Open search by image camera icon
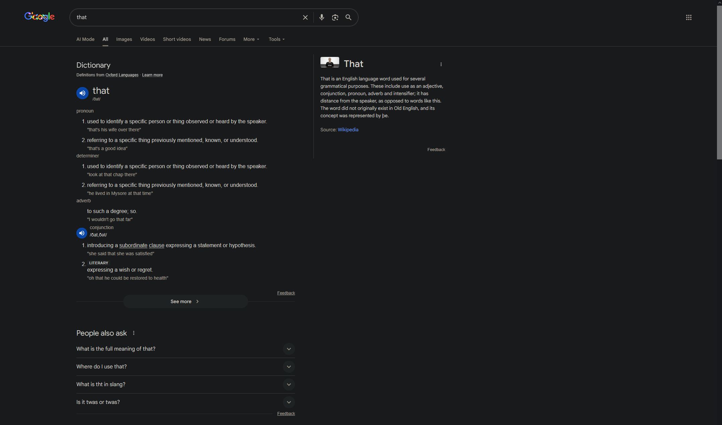 click(x=335, y=17)
